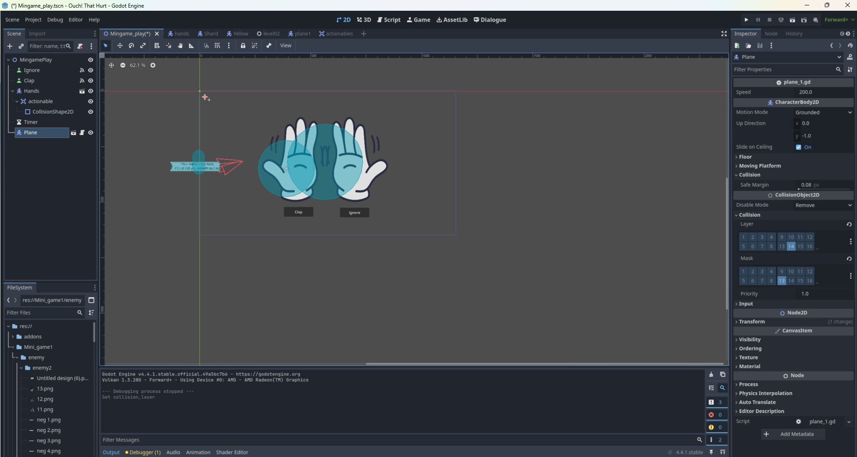The image size is (857, 457).
Task: Expand the Moving Platform section
Action: coord(793,166)
